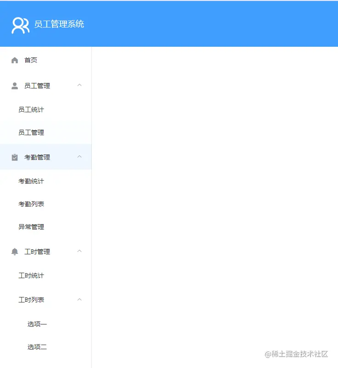Click the 考勤管理 parent menu label

pyautogui.click(x=37, y=157)
